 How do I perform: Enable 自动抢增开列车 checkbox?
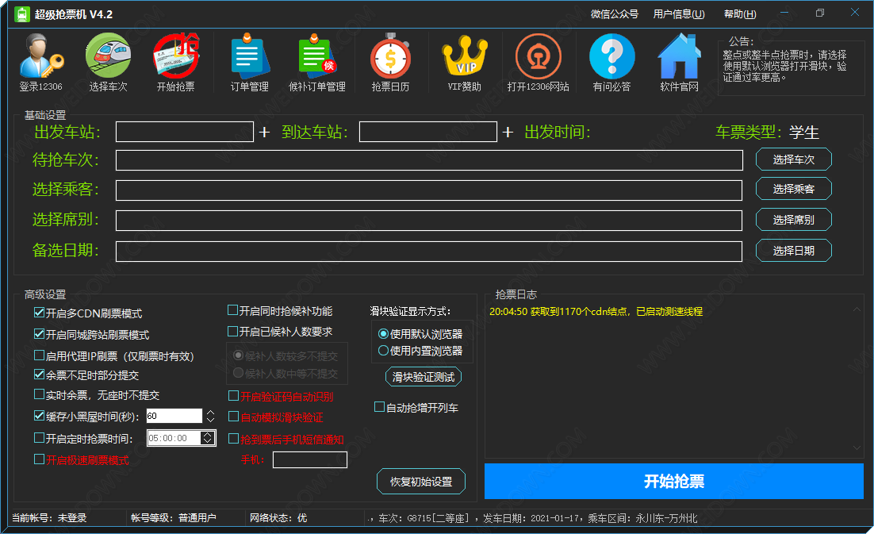pyautogui.click(x=379, y=407)
